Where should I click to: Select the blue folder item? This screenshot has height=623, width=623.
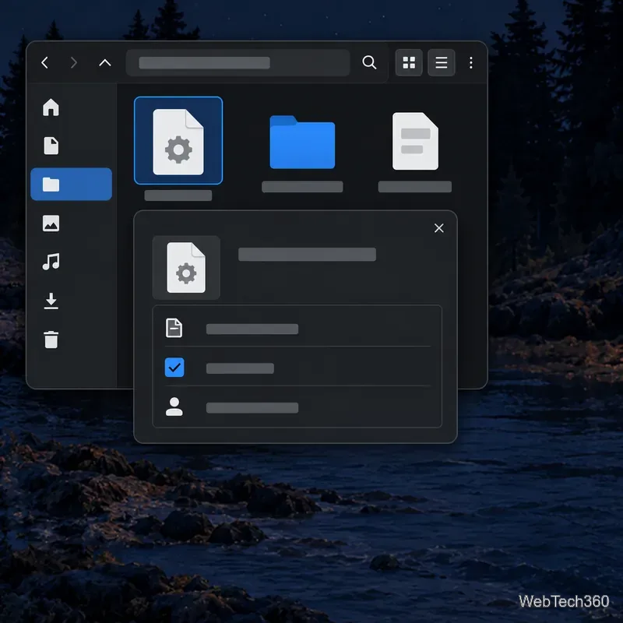click(x=302, y=142)
